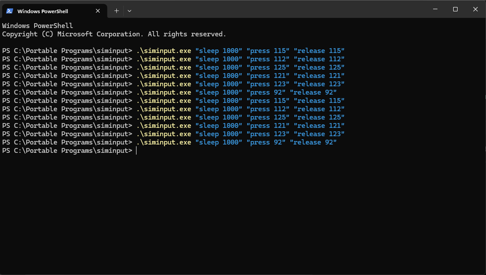The image size is (486, 275).
Task: Click '"press 115"' in the first command line
Action: click(268, 51)
